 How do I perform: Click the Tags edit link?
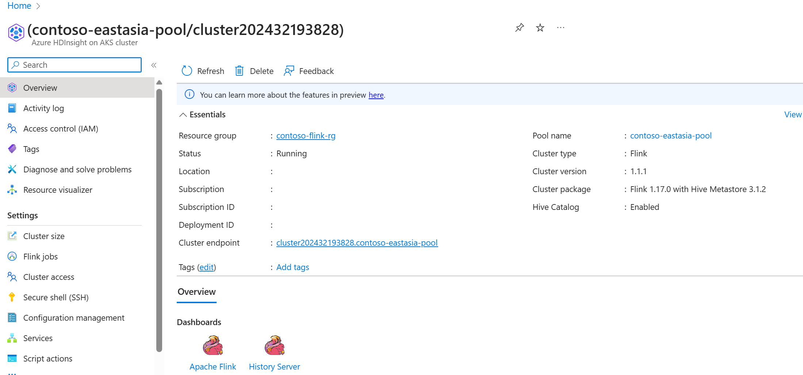tap(206, 267)
